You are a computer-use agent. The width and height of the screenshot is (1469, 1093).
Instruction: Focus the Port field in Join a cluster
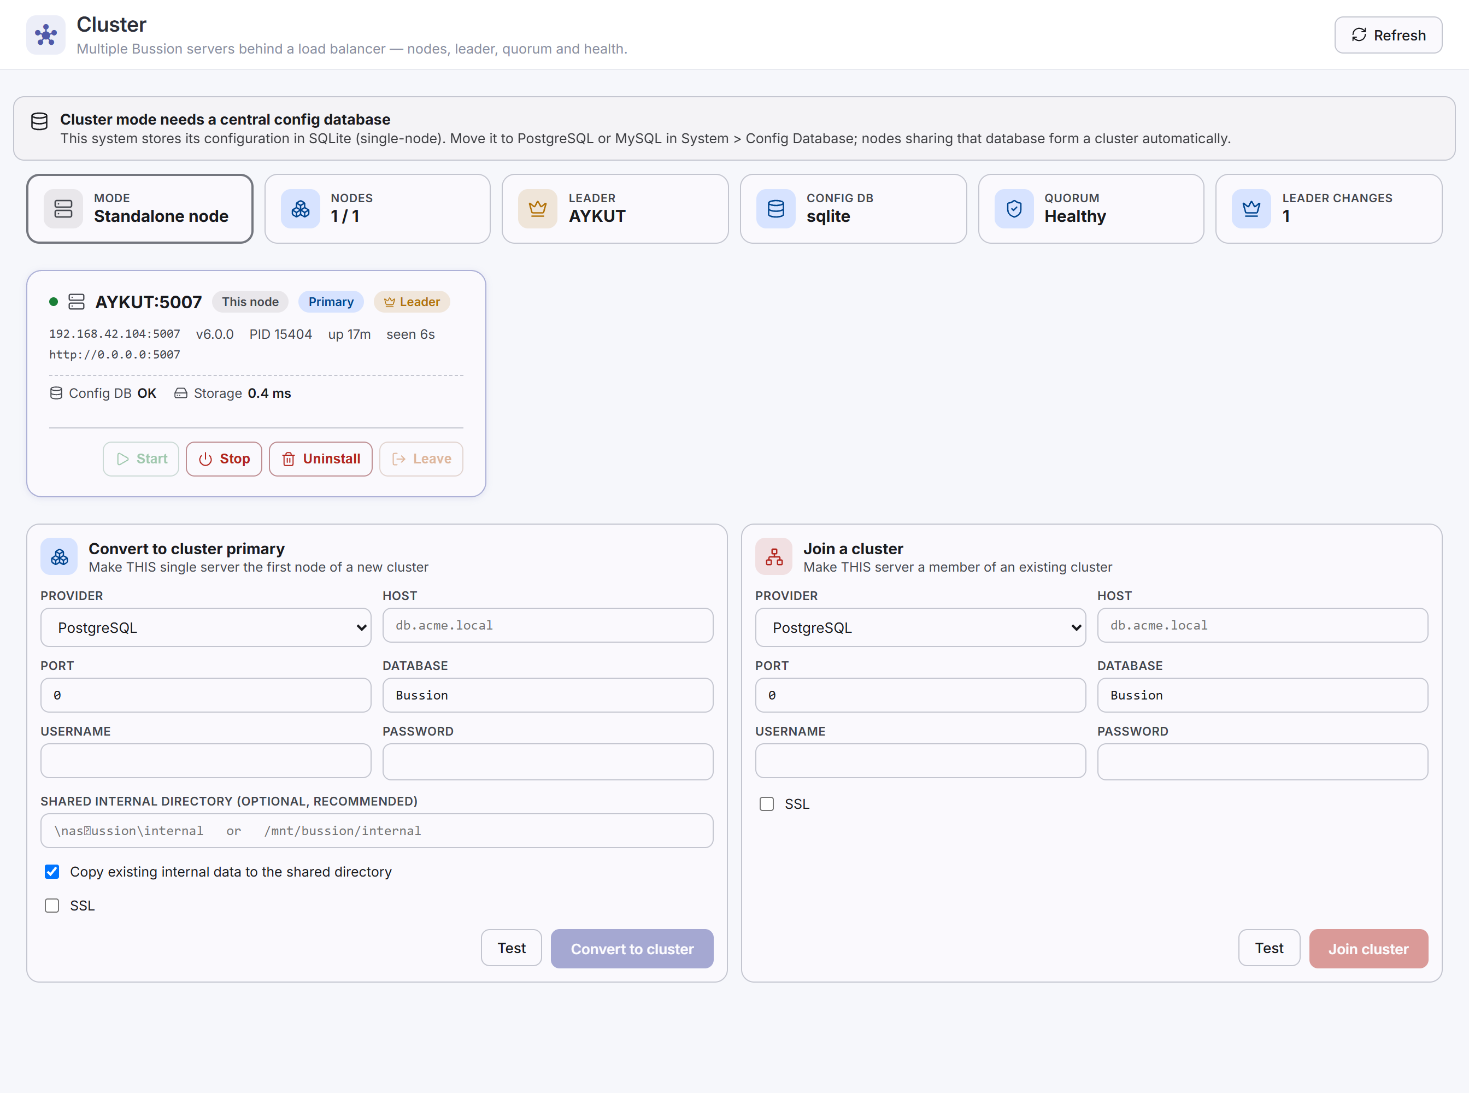coord(920,695)
